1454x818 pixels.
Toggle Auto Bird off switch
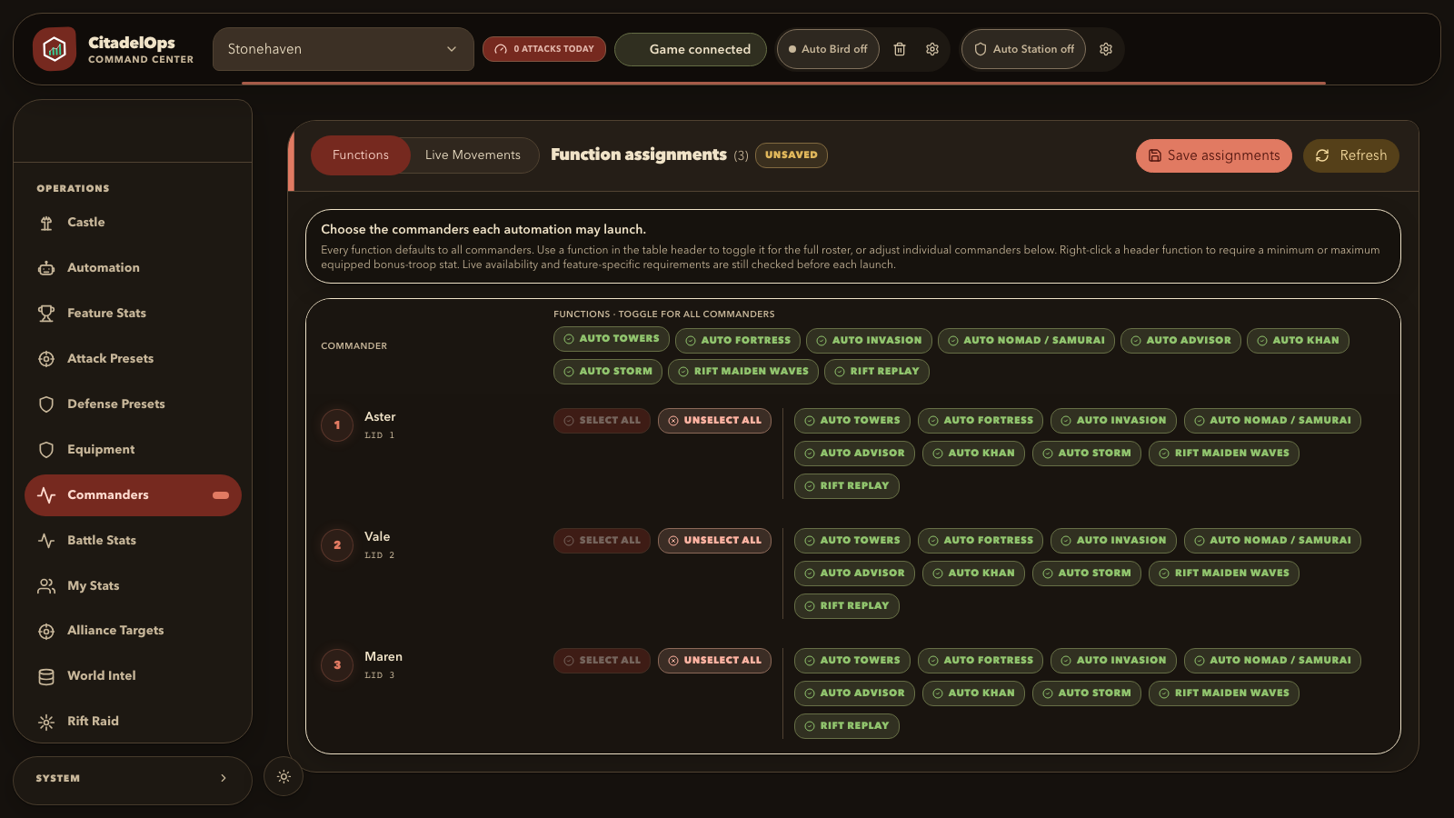click(828, 49)
